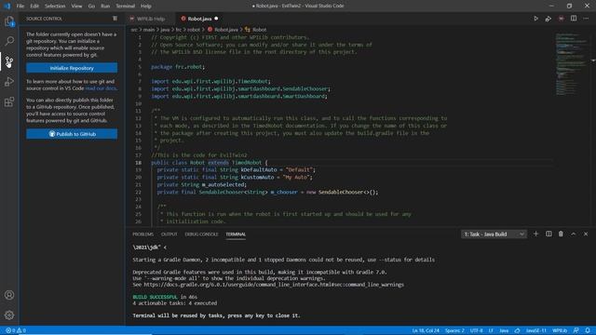The height and width of the screenshot is (335, 596).
Task: Open the Terminal menu
Action: tap(126, 7)
